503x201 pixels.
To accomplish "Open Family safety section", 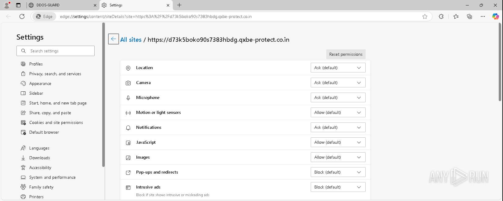I will 41,187.
